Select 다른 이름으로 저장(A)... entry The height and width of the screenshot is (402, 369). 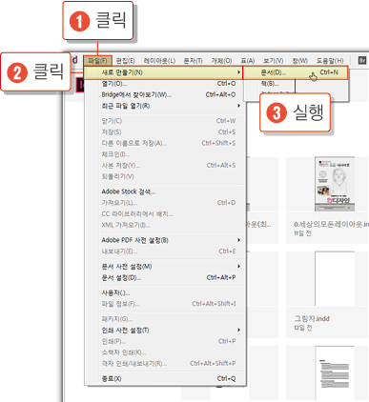[x=165, y=143]
